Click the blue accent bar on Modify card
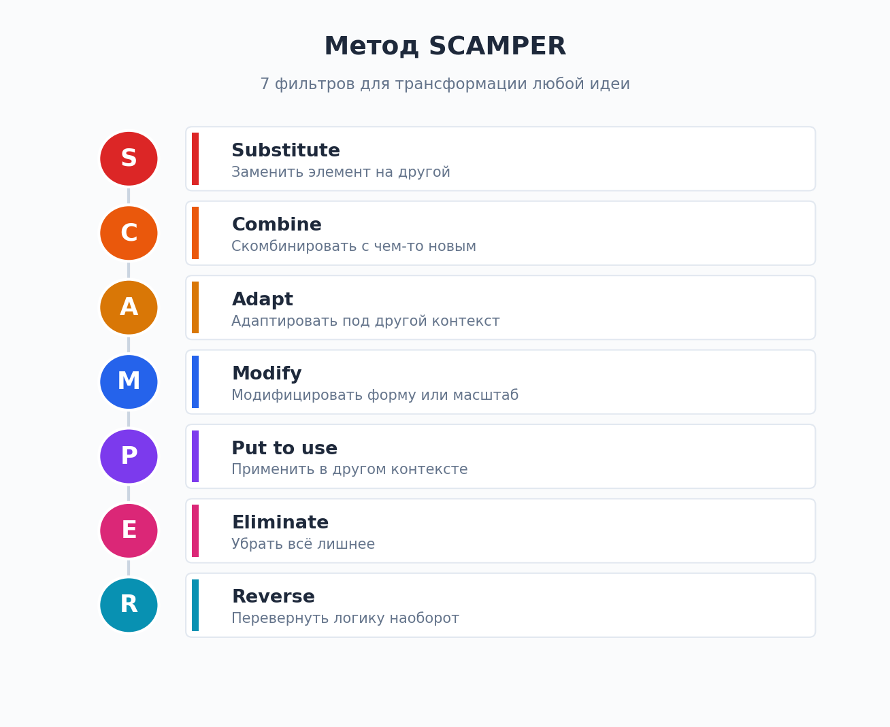Screen dimensions: 890x727 click(195, 382)
